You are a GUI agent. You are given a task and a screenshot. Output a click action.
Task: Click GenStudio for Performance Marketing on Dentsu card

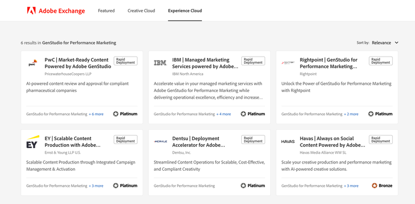click(184, 186)
